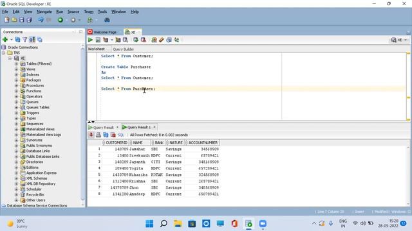Click the delete row icon in results toolbar

113,135
